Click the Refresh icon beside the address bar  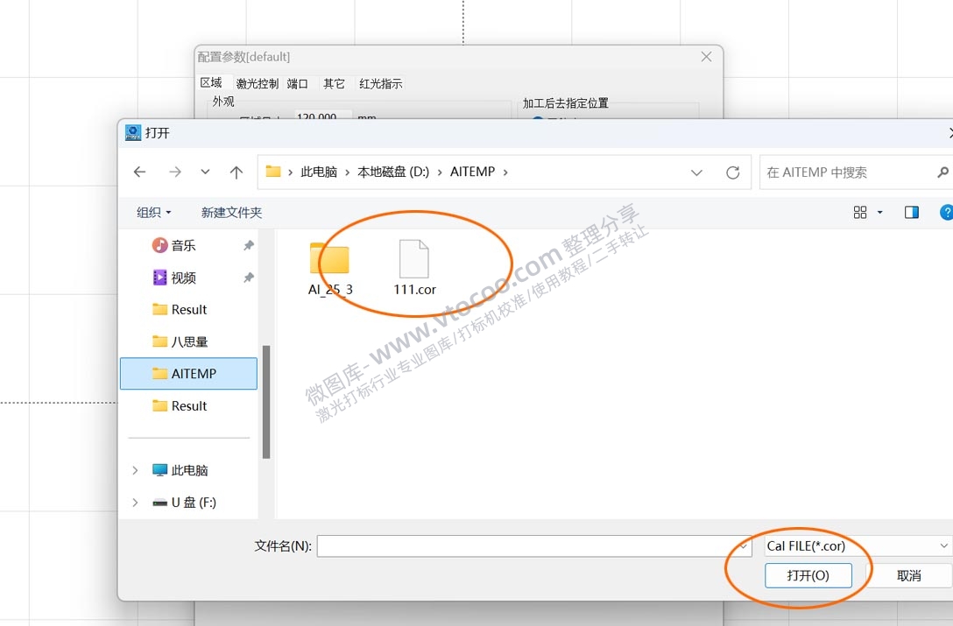click(x=733, y=172)
